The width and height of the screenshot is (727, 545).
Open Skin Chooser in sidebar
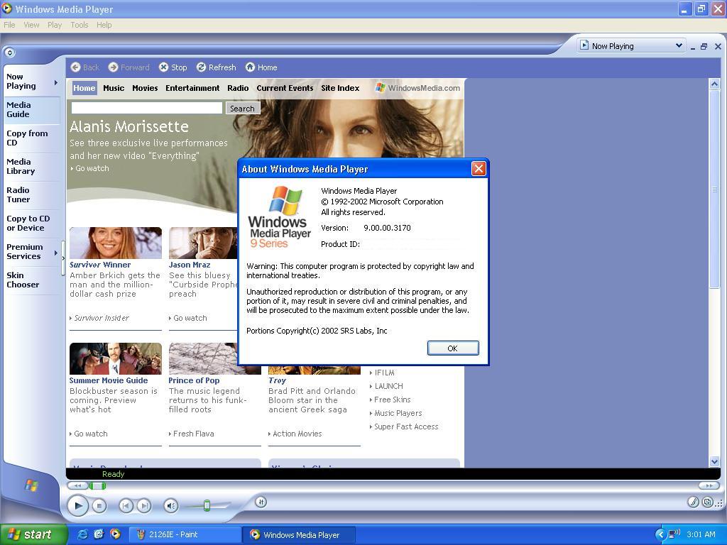click(32, 280)
